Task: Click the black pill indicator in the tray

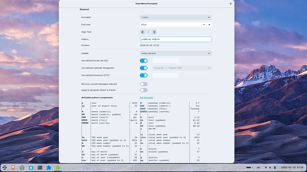Action: coord(249,168)
